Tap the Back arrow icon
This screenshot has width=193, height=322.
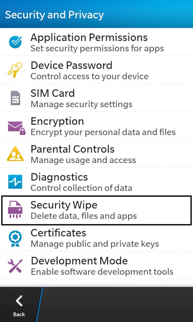pyautogui.click(x=19, y=301)
